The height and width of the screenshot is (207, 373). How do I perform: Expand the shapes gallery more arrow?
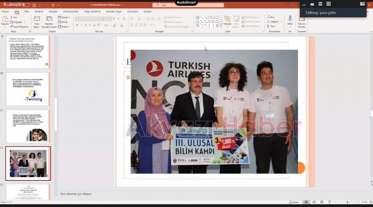click(x=221, y=26)
